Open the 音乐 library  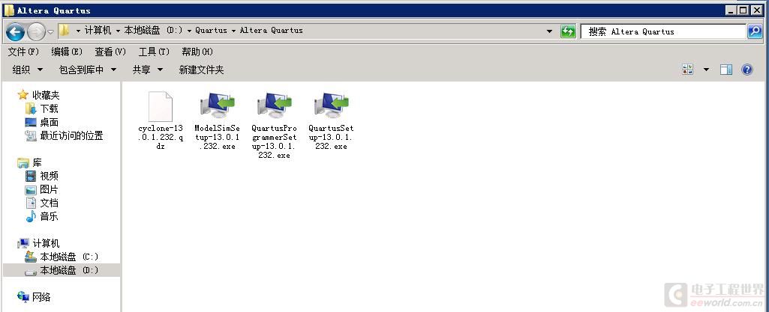49,216
